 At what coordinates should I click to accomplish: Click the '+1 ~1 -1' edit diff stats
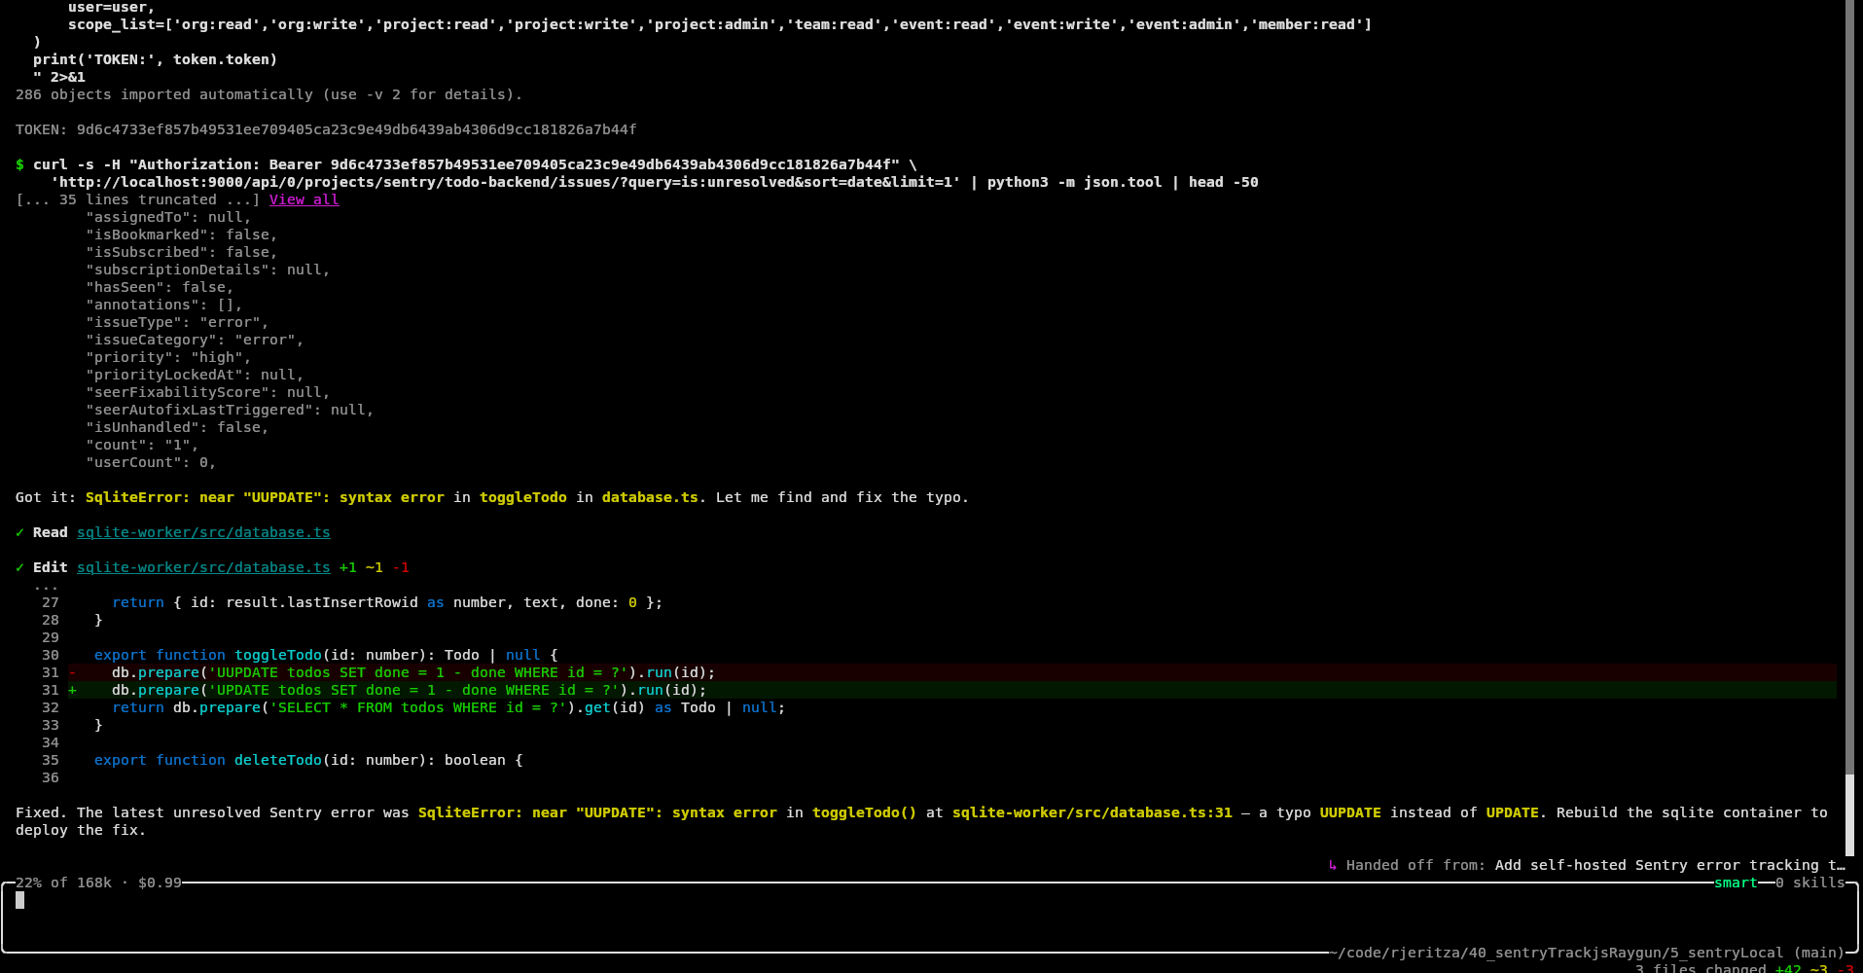(x=374, y=567)
